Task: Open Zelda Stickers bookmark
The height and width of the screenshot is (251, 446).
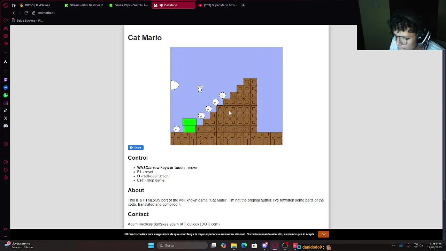Action: pos(27,21)
